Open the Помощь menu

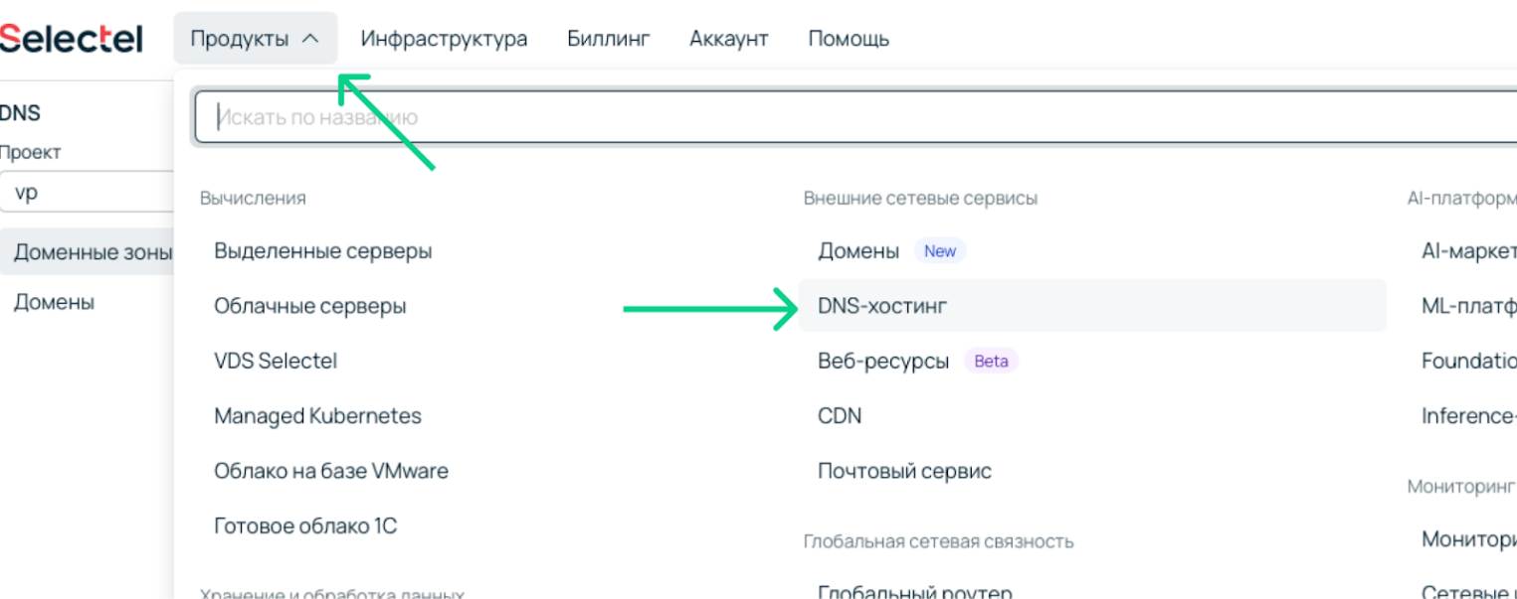click(848, 38)
